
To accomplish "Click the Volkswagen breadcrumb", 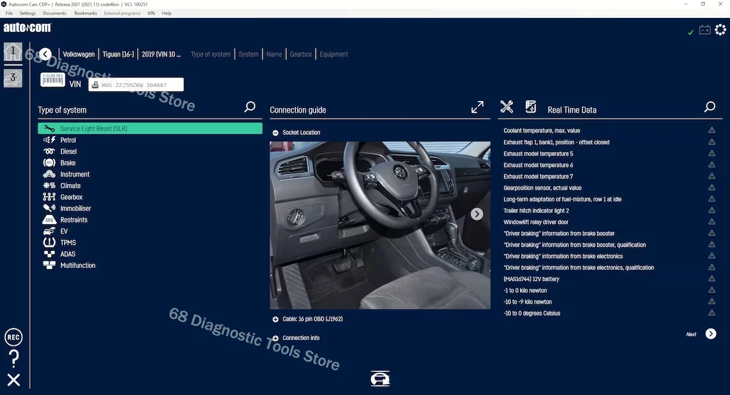I will 79,54.
